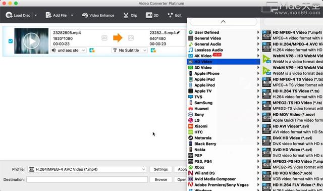323x191 pixels.
Task: Select the Lossless Audio category
Action: (x=224, y=50)
